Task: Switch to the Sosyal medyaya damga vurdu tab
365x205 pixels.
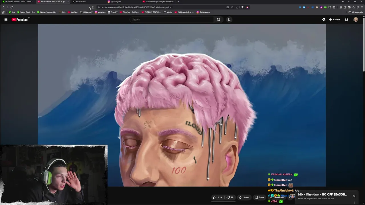Action: (158, 1)
